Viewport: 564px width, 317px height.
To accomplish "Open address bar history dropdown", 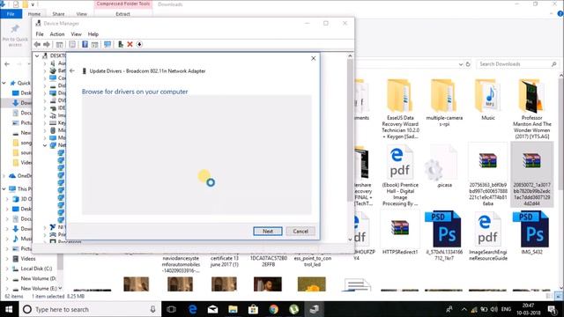I will pyautogui.click(x=461, y=64).
